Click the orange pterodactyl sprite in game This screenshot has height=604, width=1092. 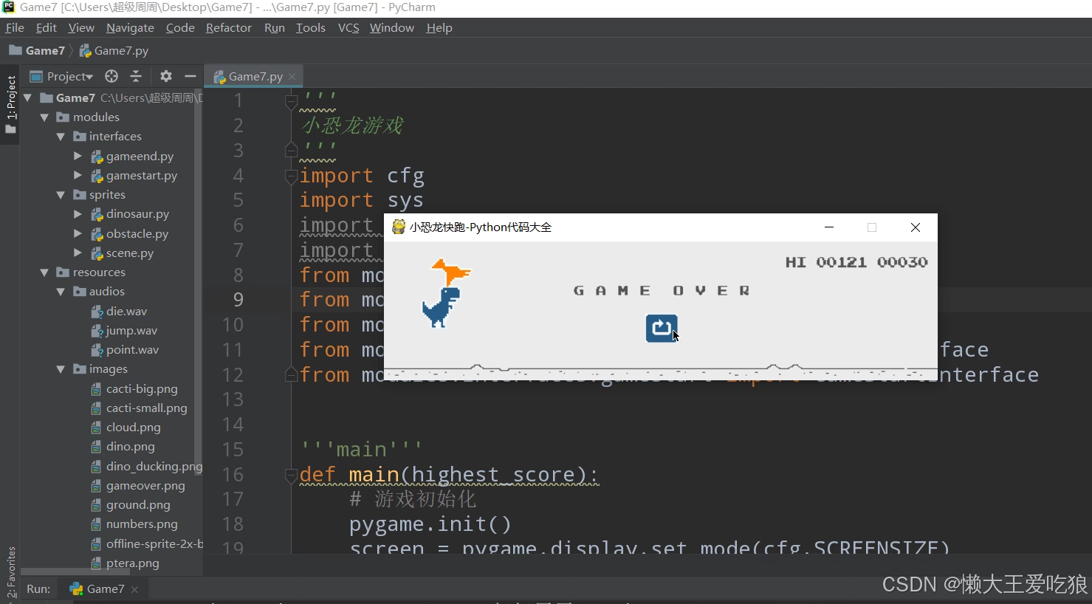(x=451, y=272)
